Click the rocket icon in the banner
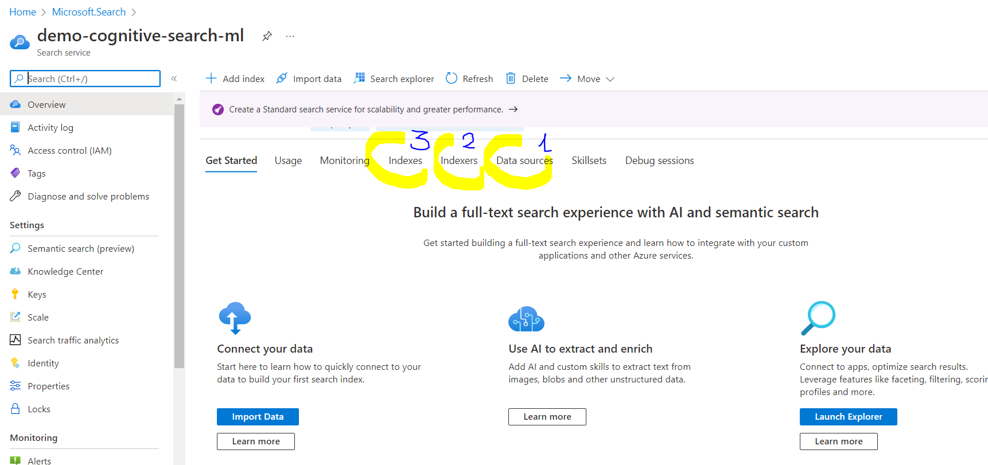The width and height of the screenshot is (988, 465). [x=218, y=110]
